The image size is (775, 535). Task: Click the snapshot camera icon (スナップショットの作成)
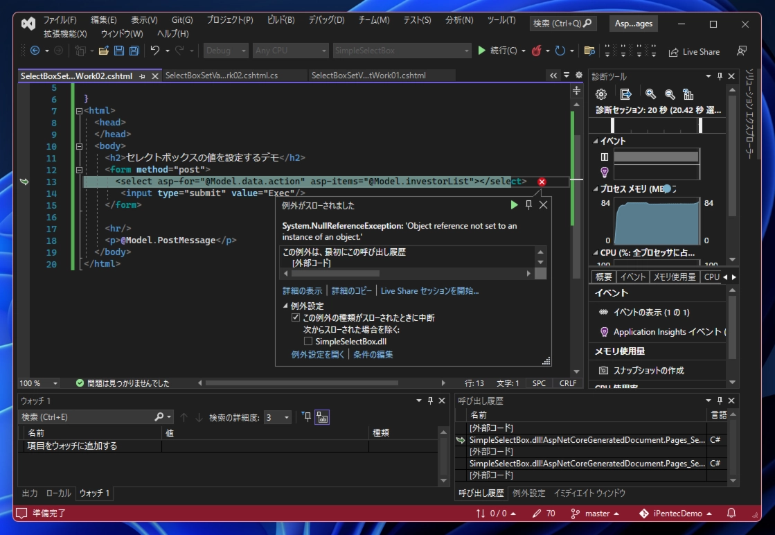[603, 370]
